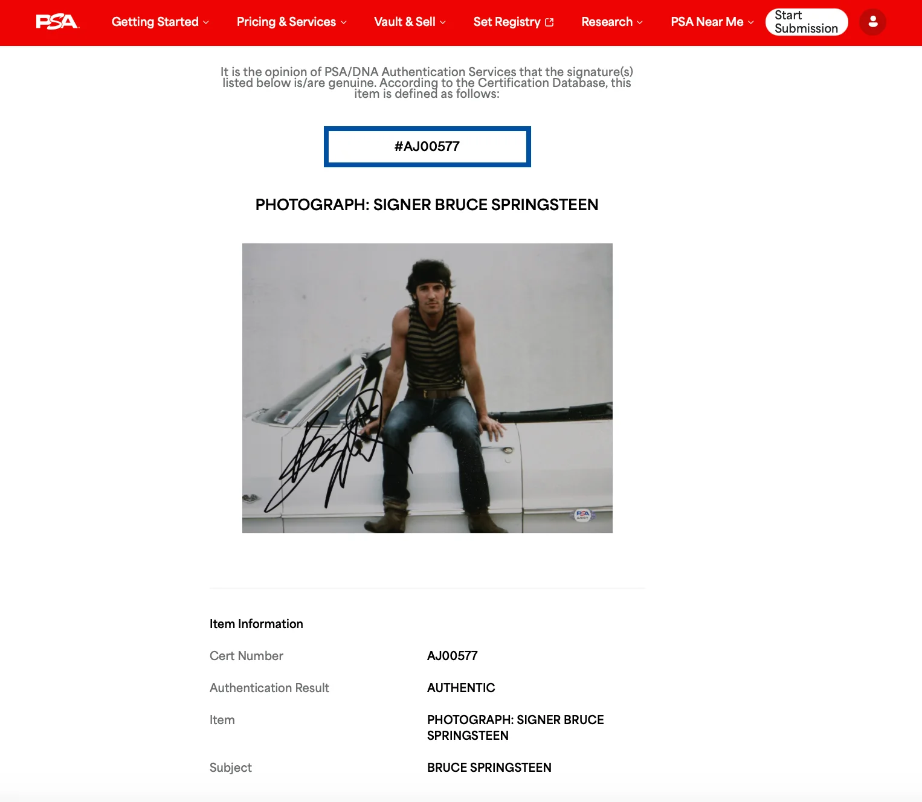Click the Cert Number label
Screen dimensions: 922x802
(x=247, y=656)
